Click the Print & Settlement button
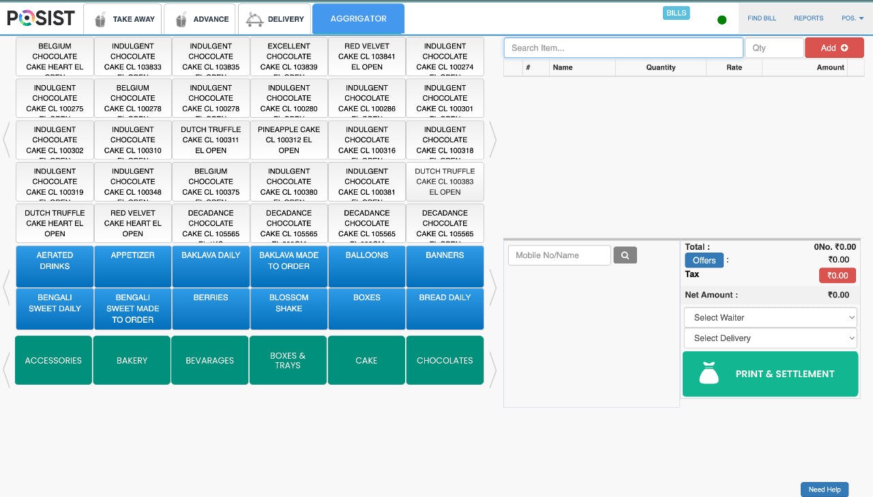This screenshot has height=497, width=873. coord(770,374)
